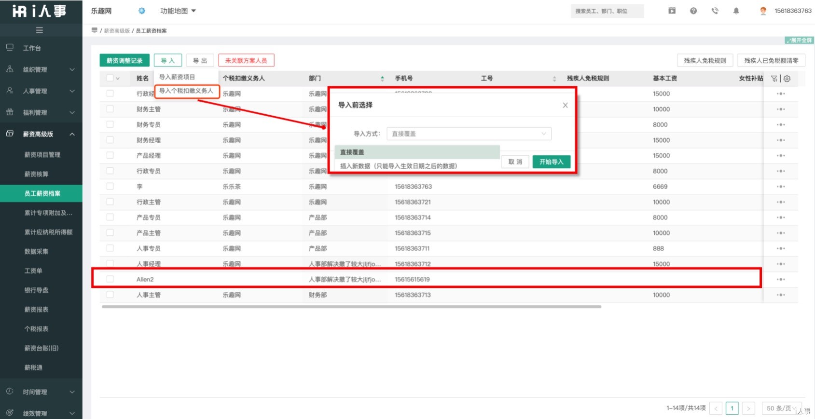Screen dimensions: 815x419
Task: Open 薪资核算 in the sidebar
Action: coord(37,174)
